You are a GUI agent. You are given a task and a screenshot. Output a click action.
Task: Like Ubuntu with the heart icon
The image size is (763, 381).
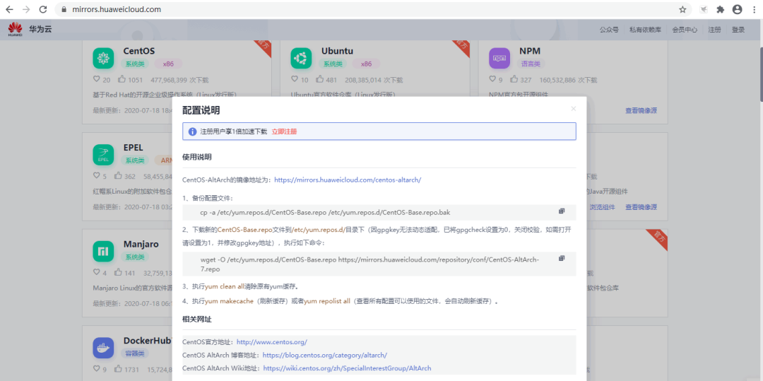295,79
